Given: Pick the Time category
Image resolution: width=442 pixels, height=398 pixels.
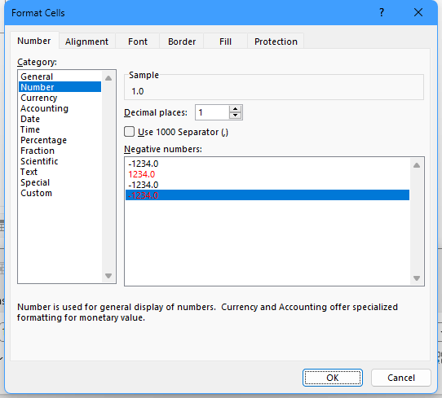Looking at the screenshot, I should click(60, 129).
